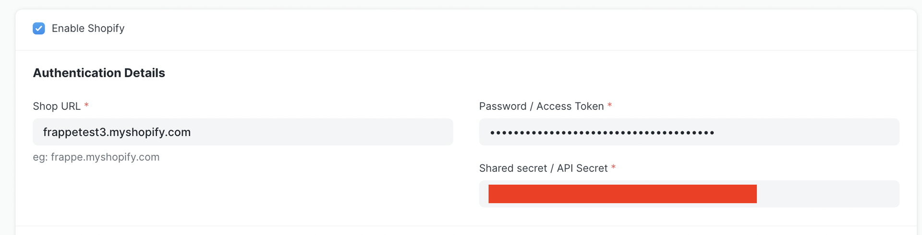
Task: Toggle the Enable Shopify checkbox
Action: [x=39, y=29]
